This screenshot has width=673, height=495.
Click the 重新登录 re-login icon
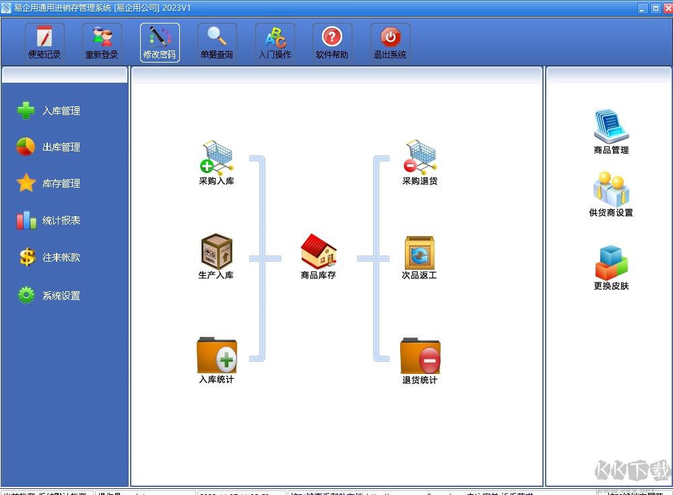[102, 42]
